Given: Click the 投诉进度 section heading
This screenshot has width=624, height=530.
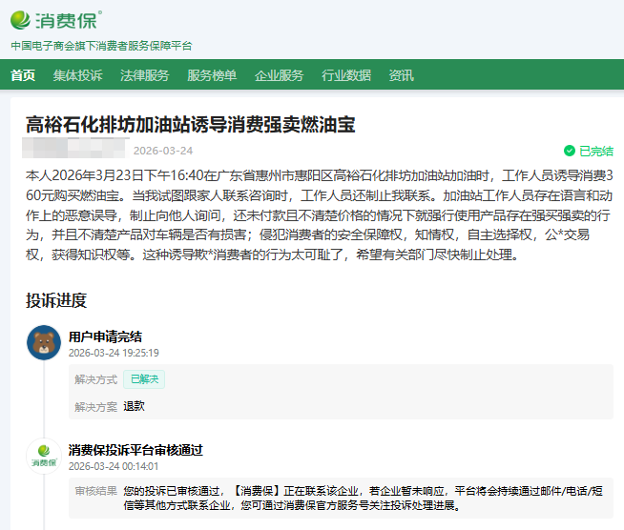Looking at the screenshot, I should 56,300.
